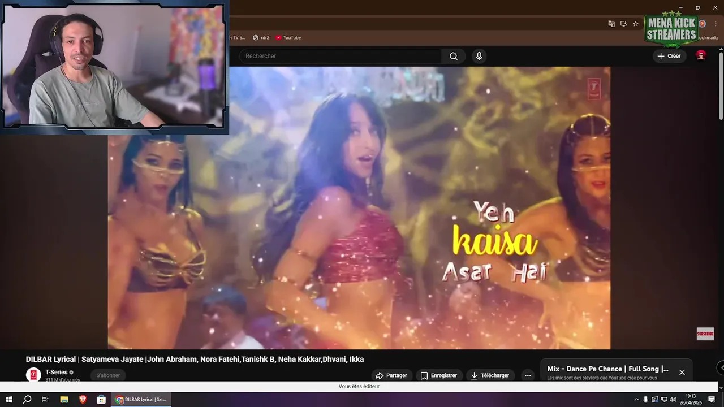This screenshot has height=407, width=724.
Task: Close the Mix - Dance Pe Chance panel
Action: click(682, 373)
